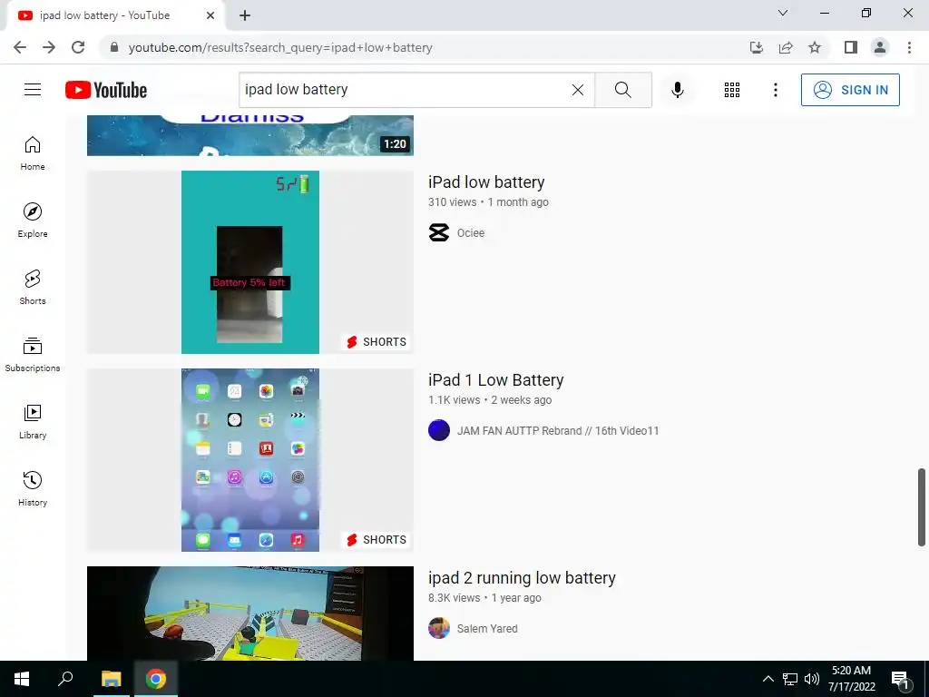Open Explore in the sidebar

coord(33,220)
